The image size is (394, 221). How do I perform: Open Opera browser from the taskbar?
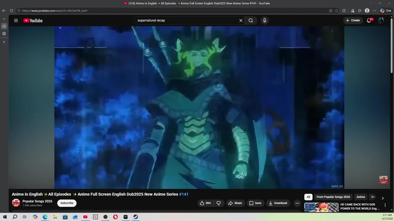(115, 217)
